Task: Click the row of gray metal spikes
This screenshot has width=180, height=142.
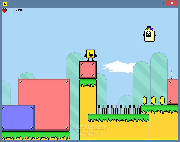Action: (119, 109)
